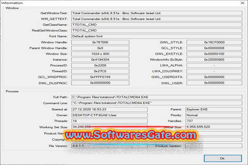
Task: Click the 'Window' group heading
Action: pyautogui.click(x=12, y=8)
